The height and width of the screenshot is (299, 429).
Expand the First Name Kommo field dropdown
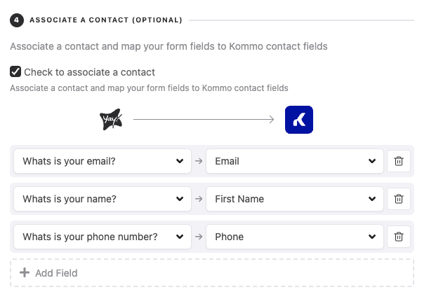pyautogui.click(x=295, y=199)
